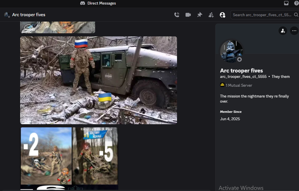
Task: Open the Help icon in title bar
Action: [297, 3]
